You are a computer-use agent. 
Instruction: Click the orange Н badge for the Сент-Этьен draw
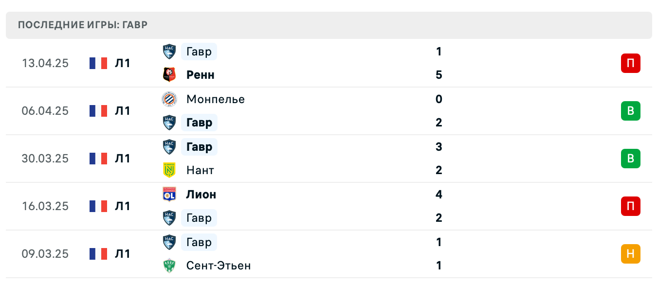pos(631,254)
